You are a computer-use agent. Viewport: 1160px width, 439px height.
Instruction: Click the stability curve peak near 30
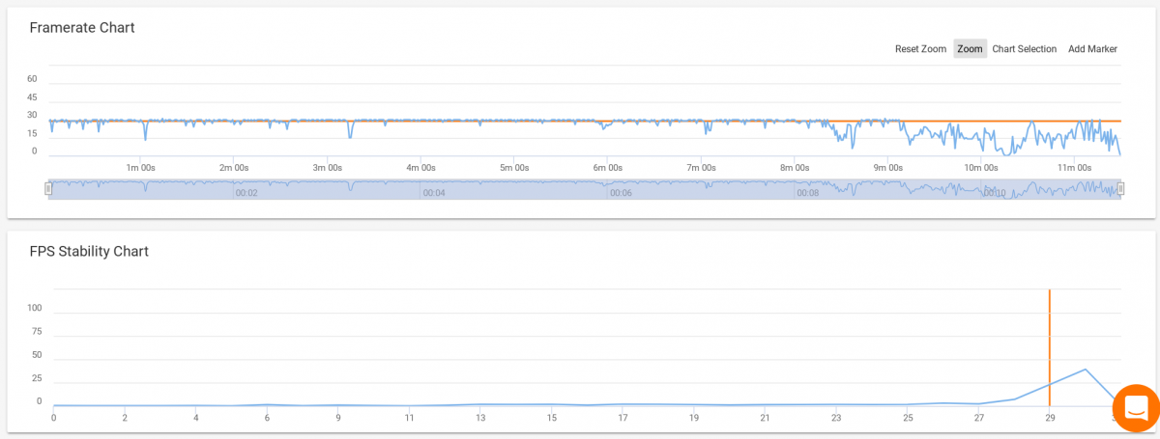pos(1085,370)
